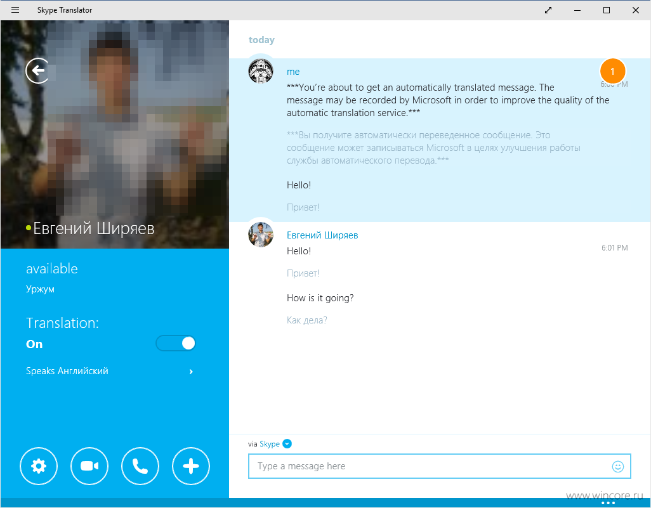The width and height of the screenshot is (651, 508).
Task: Click the large contact profile photo
Action: [x=115, y=134]
